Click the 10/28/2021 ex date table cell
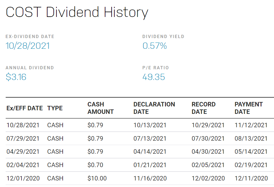 [23, 125]
